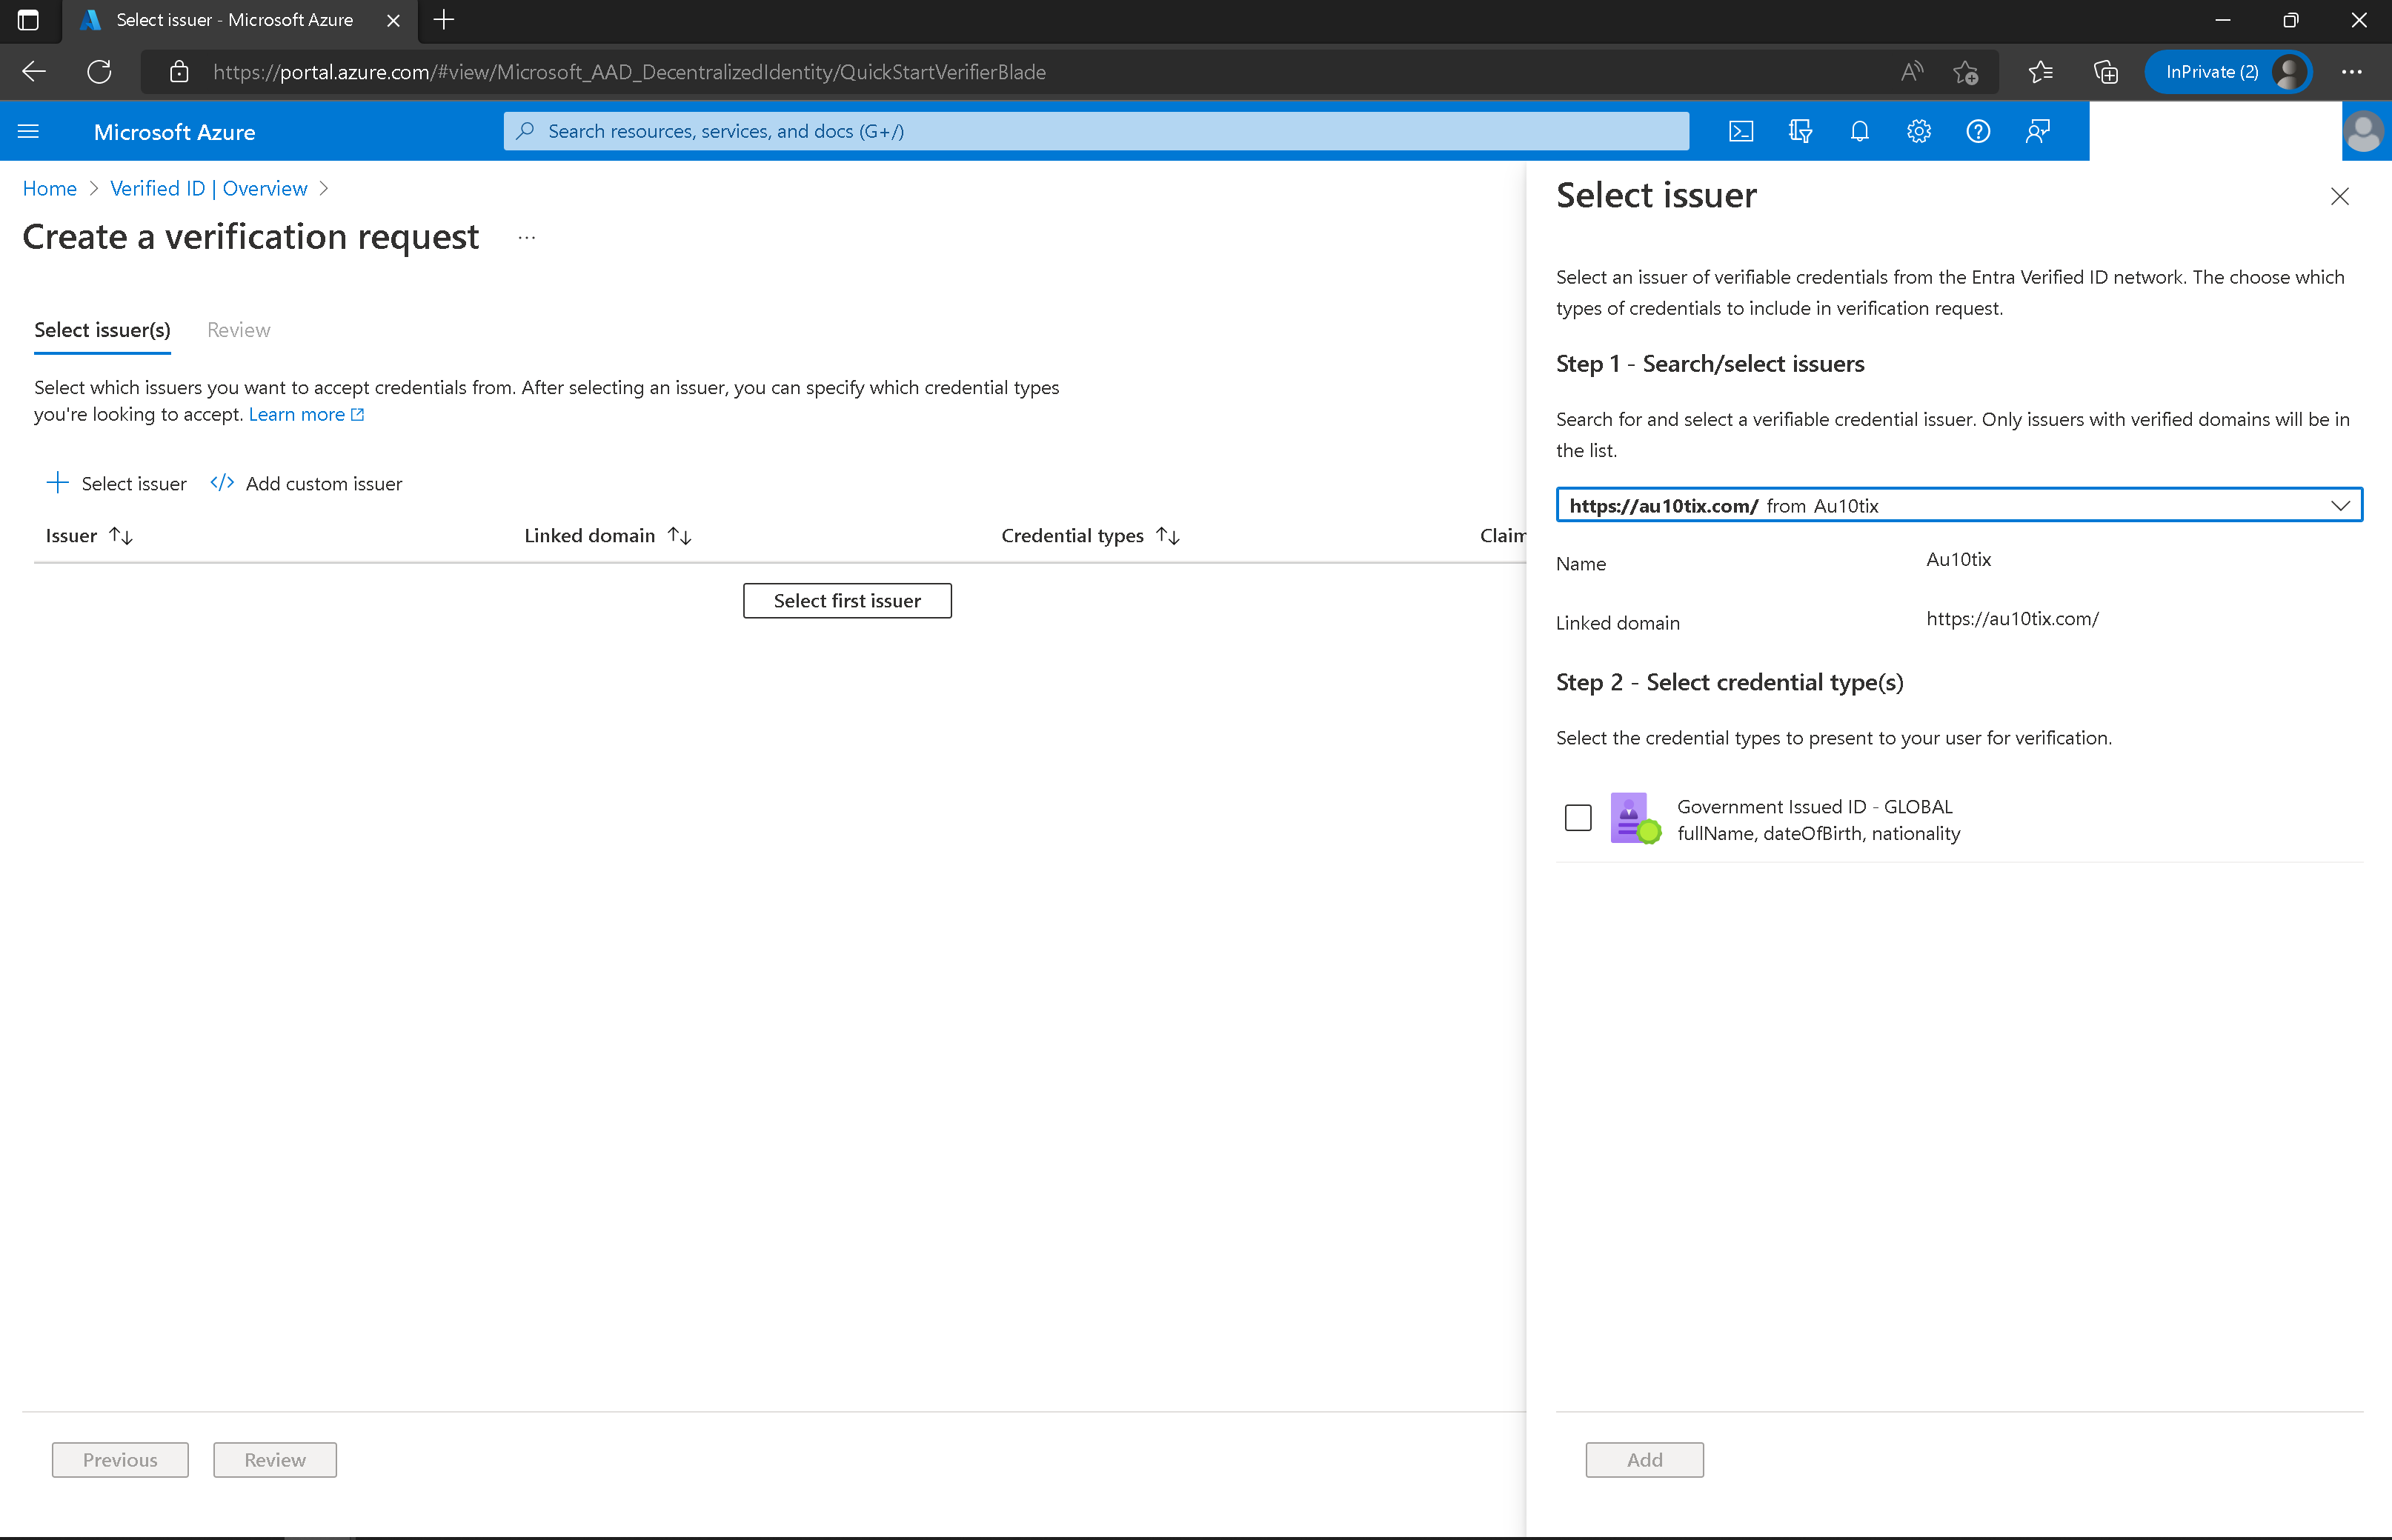Click the Verified ID Overview breadcrumb icon
The width and height of the screenshot is (2392, 1540).
click(x=207, y=188)
